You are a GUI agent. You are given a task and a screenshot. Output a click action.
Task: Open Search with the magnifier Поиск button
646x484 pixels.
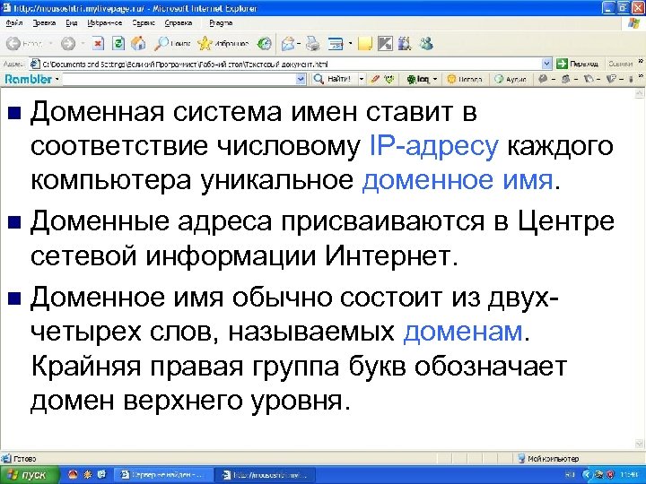(x=171, y=43)
